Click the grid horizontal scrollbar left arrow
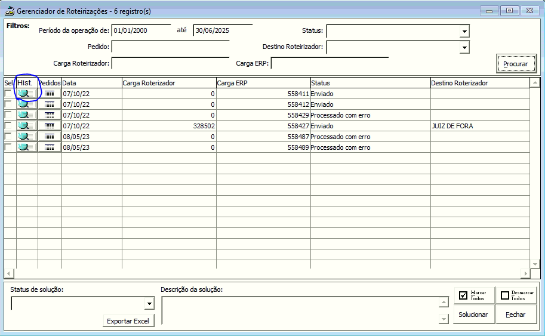 [9, 273]
